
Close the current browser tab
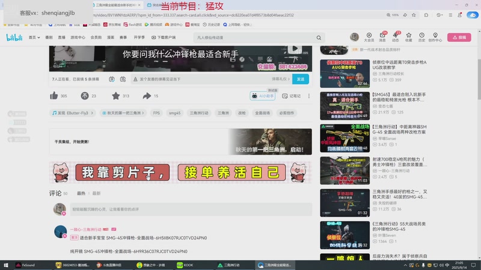[x=139, y=5]
